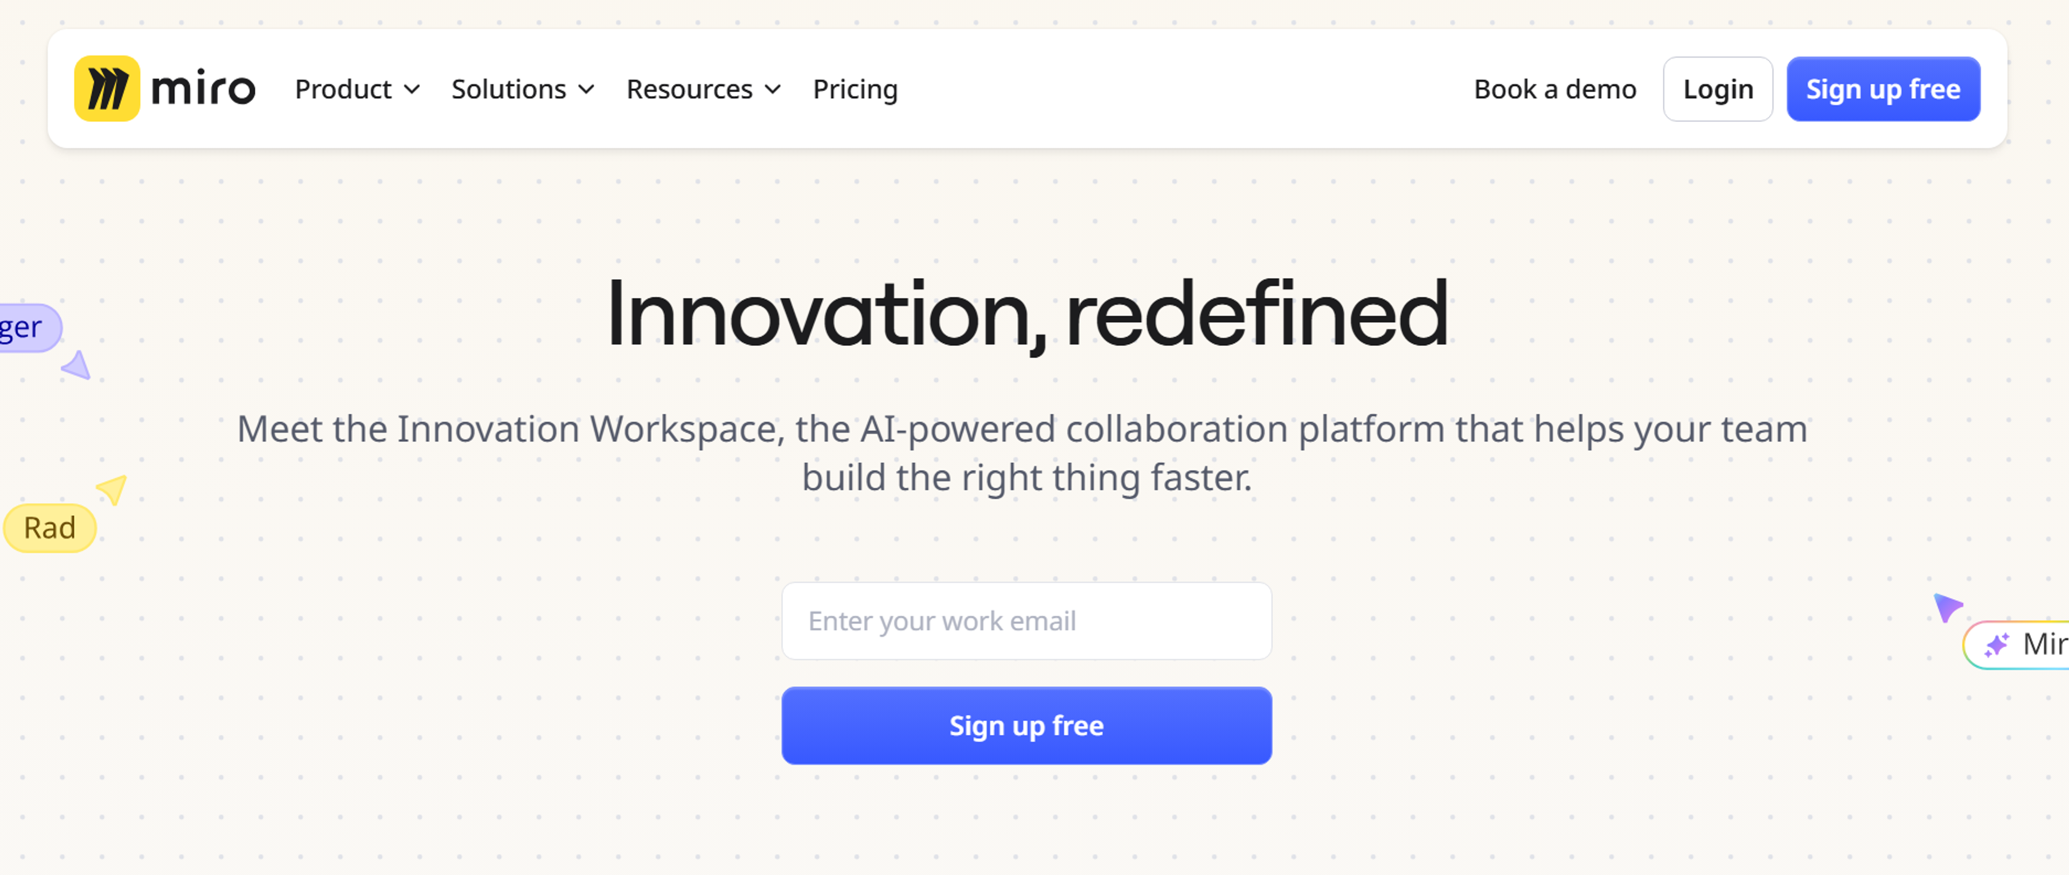The width and height of the screenshot is (2069, 875).
Task: Click the large Sign up free button below email
Action: click(x=1026, y=726)
